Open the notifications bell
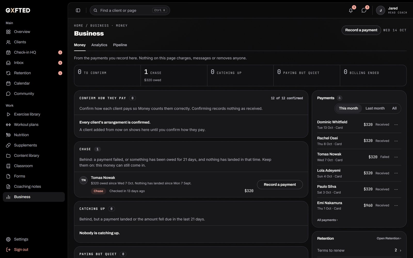 pyautogui.click(x=351, y=10)
